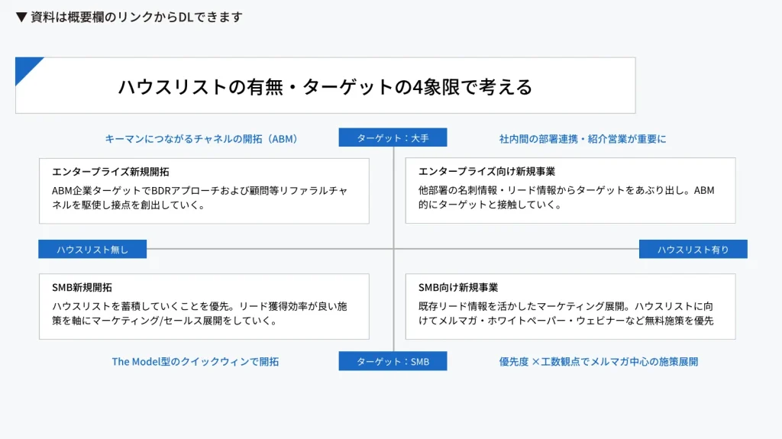Viewport: 782px width, 439px height.
Task: Select 優先度 ×工数観点でメルマガ中心の施策展開 caption
Action: (598, 361)
